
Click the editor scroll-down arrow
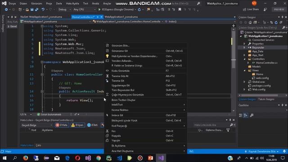pyautogui.click(x=234, y=111)
